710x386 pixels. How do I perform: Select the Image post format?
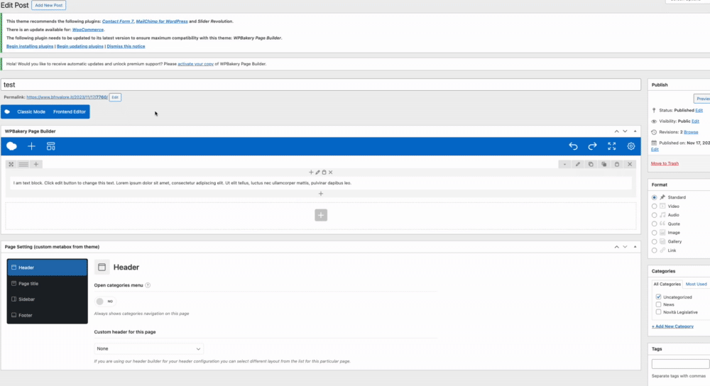pyautogui.click(x=655, y=233)
